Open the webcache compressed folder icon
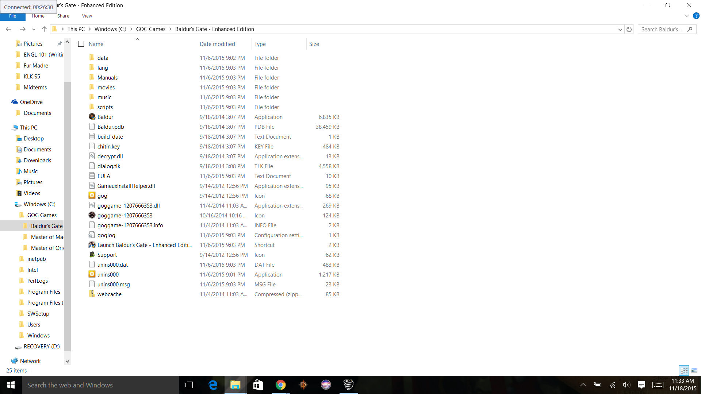Viewport: 701px width, 394px height. [92, 294]
